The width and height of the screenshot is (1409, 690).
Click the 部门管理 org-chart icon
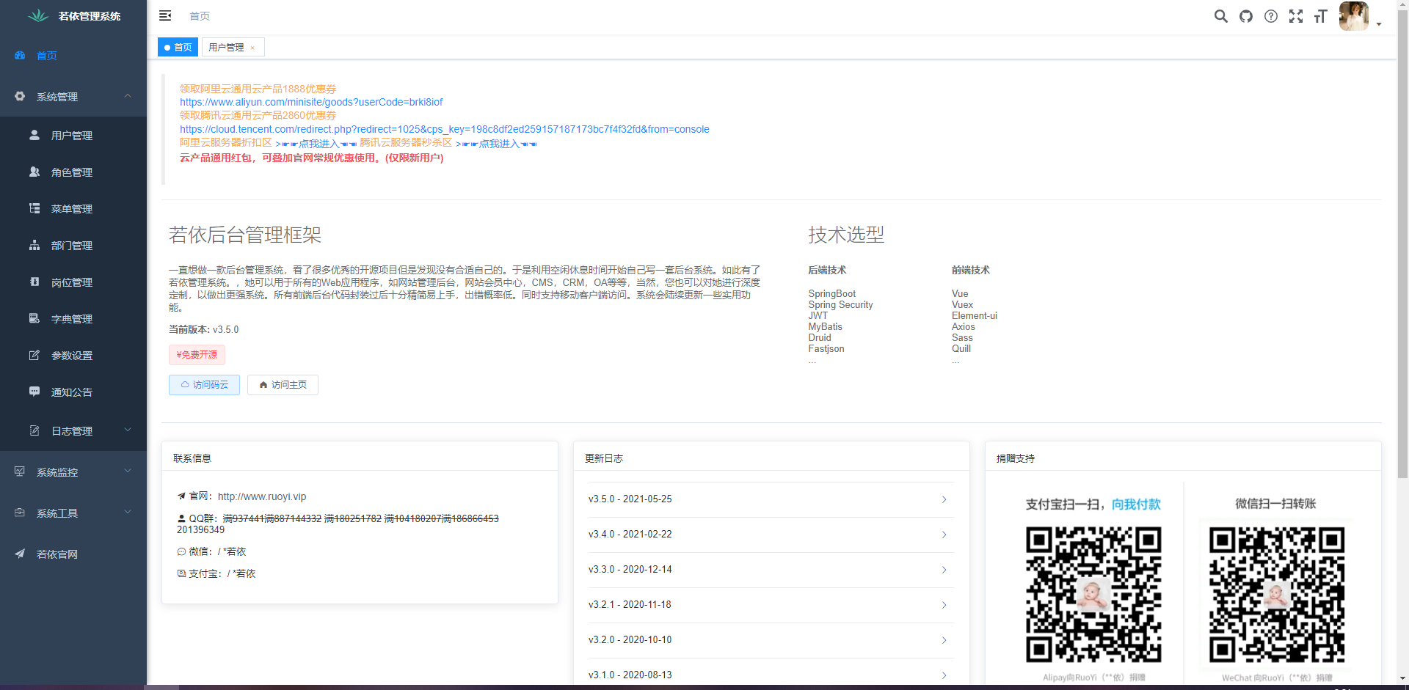tap(34, 245)
